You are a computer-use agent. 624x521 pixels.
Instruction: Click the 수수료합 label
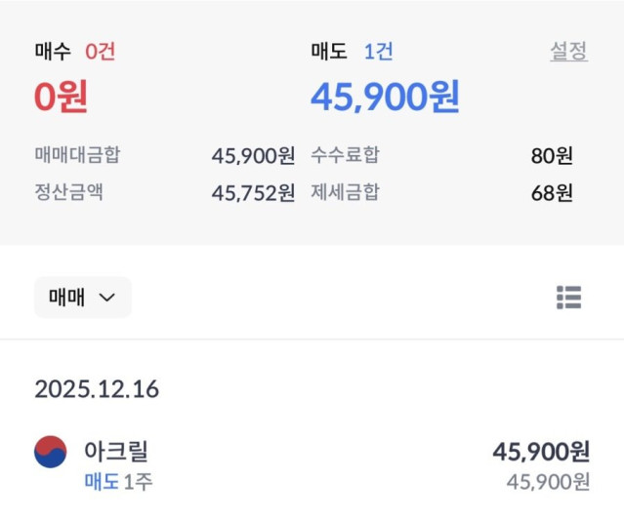pos(345,154)
